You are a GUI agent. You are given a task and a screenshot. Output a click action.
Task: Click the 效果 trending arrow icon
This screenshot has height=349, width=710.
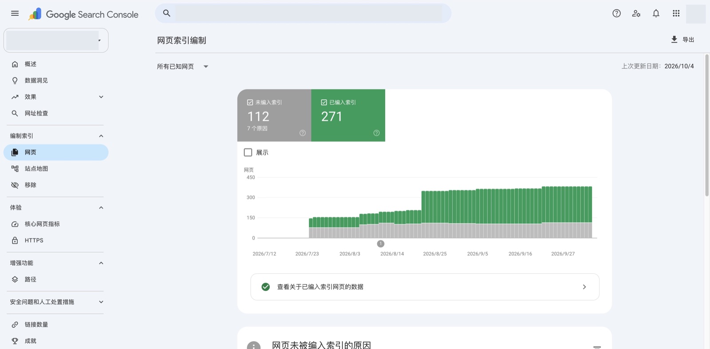(15, 97)
